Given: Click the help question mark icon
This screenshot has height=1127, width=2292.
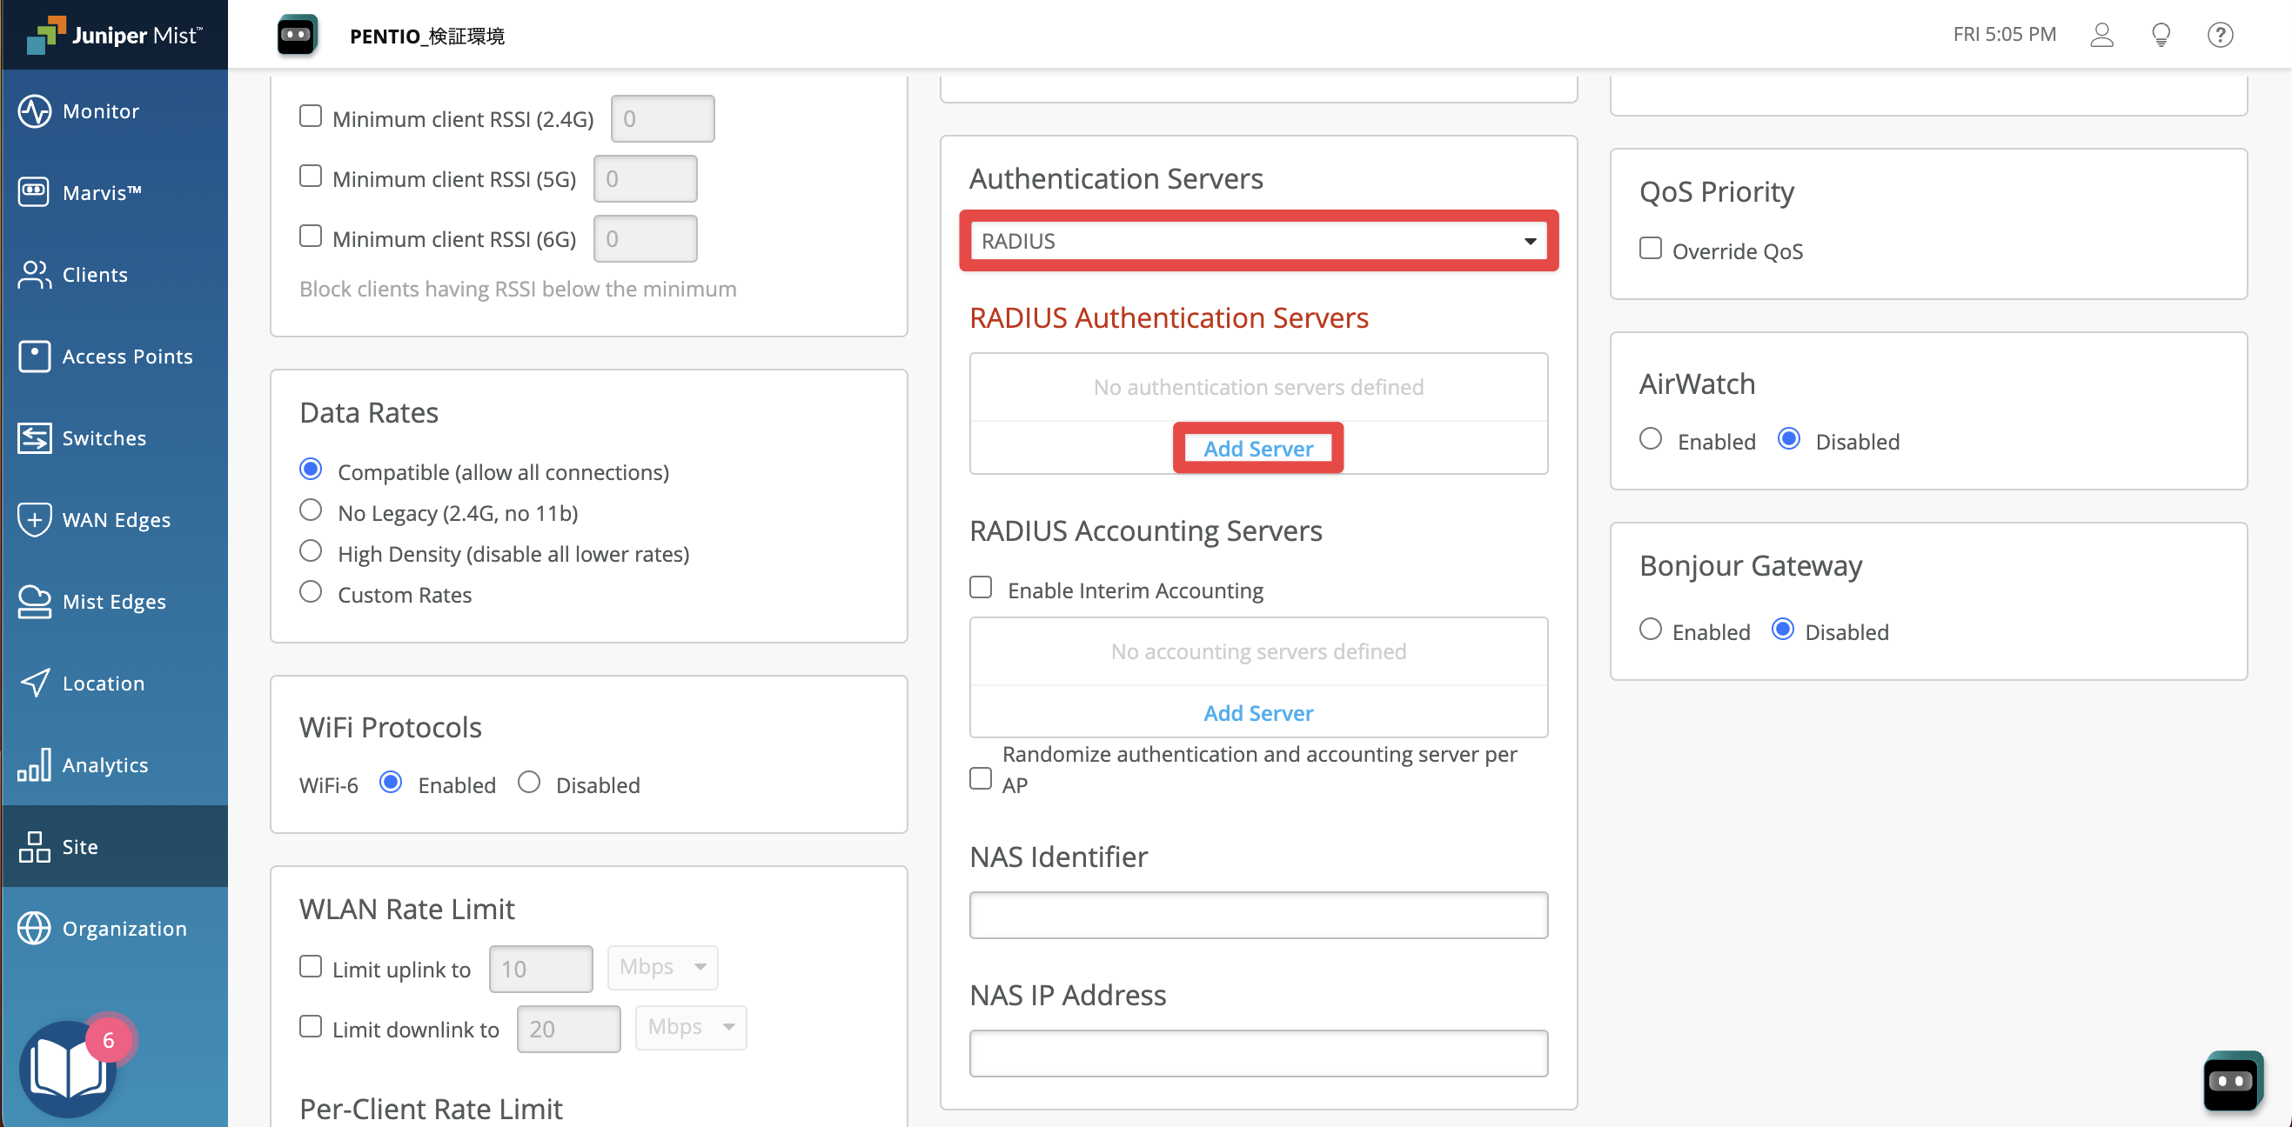Looking at the screenshot, I should [x=2219, y=35].
